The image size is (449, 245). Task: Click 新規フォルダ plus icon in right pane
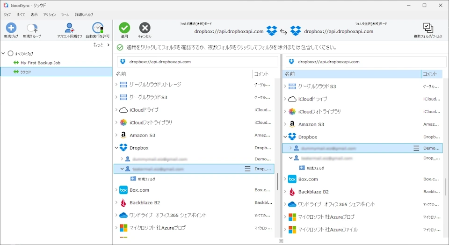point(302,168)
